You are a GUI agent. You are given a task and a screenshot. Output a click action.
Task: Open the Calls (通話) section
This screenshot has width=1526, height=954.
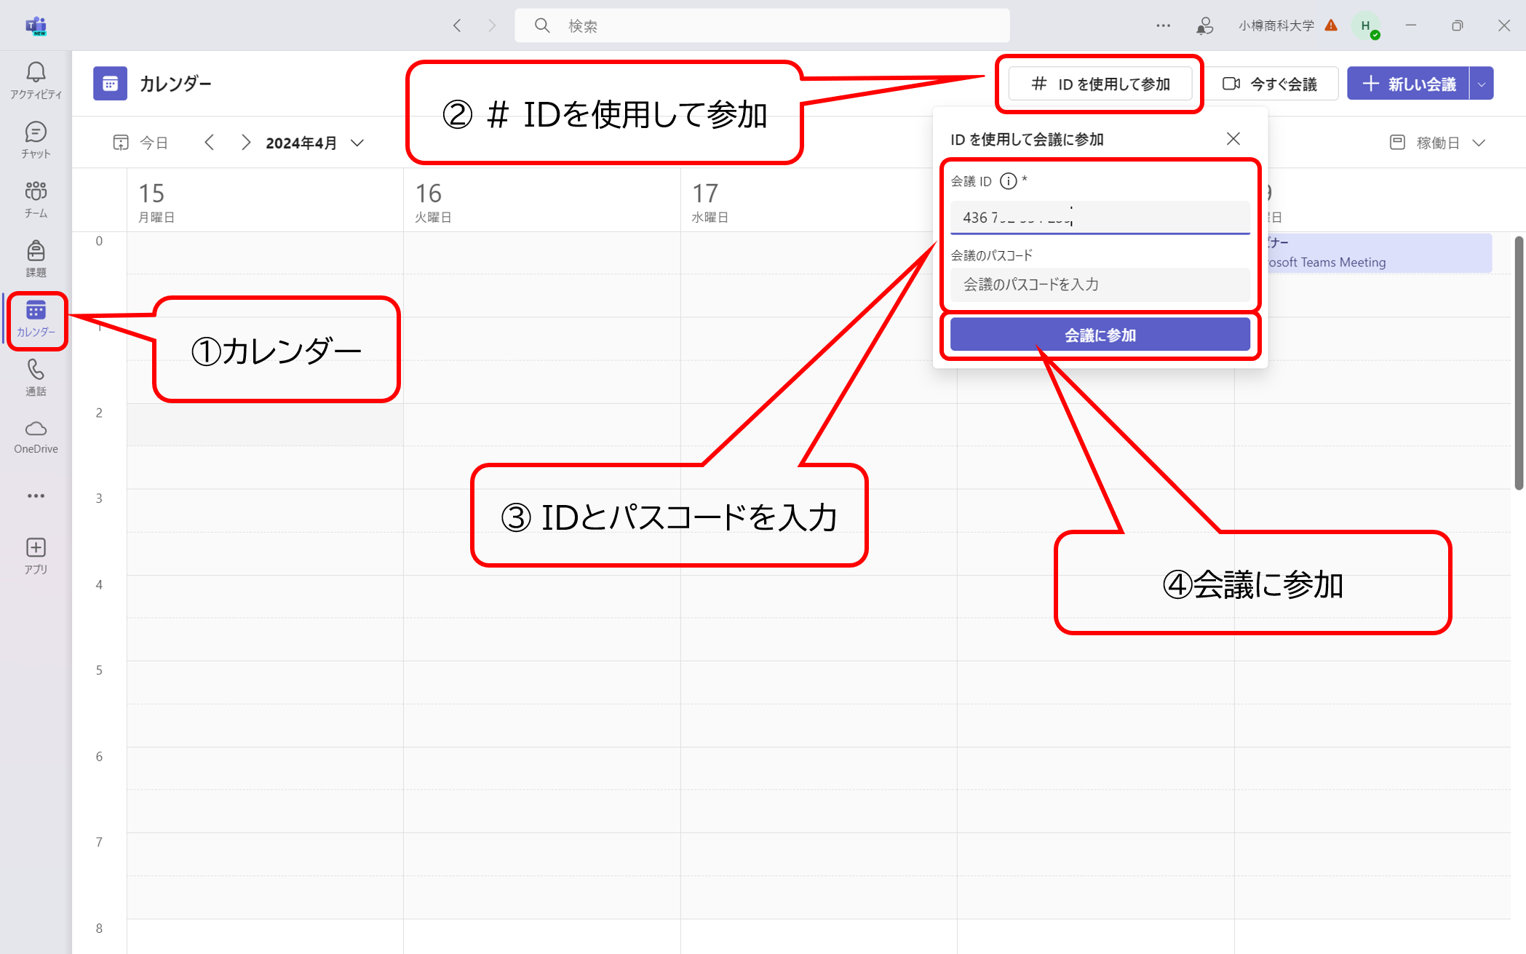tap(36, 378)
